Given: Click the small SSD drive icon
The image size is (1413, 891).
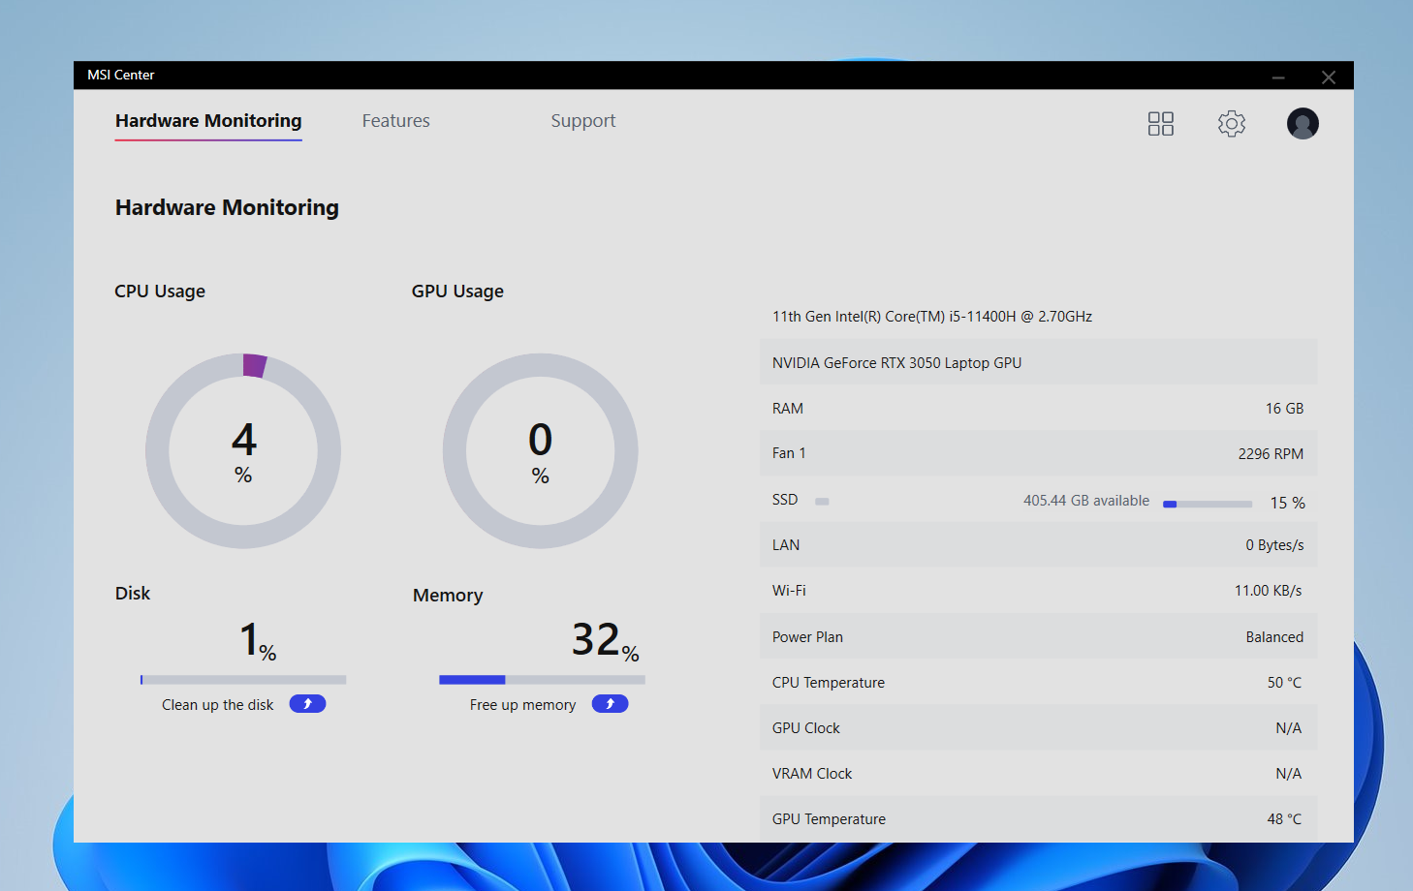Looking at the screenshot, I should tap(822, 502).
